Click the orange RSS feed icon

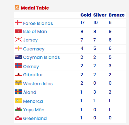click(x=17, y=7)
